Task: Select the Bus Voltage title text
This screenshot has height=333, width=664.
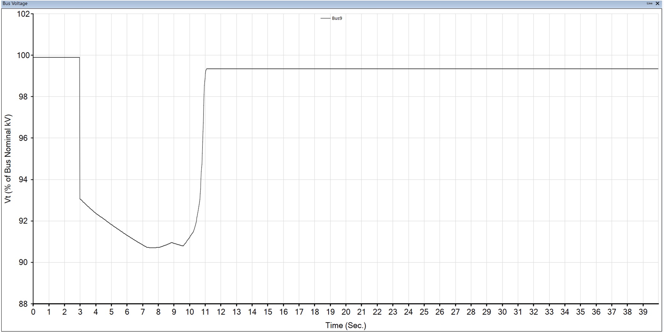Action: click(x=15, y=3)
